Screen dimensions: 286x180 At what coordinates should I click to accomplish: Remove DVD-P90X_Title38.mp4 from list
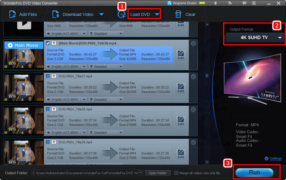(193, 110)
